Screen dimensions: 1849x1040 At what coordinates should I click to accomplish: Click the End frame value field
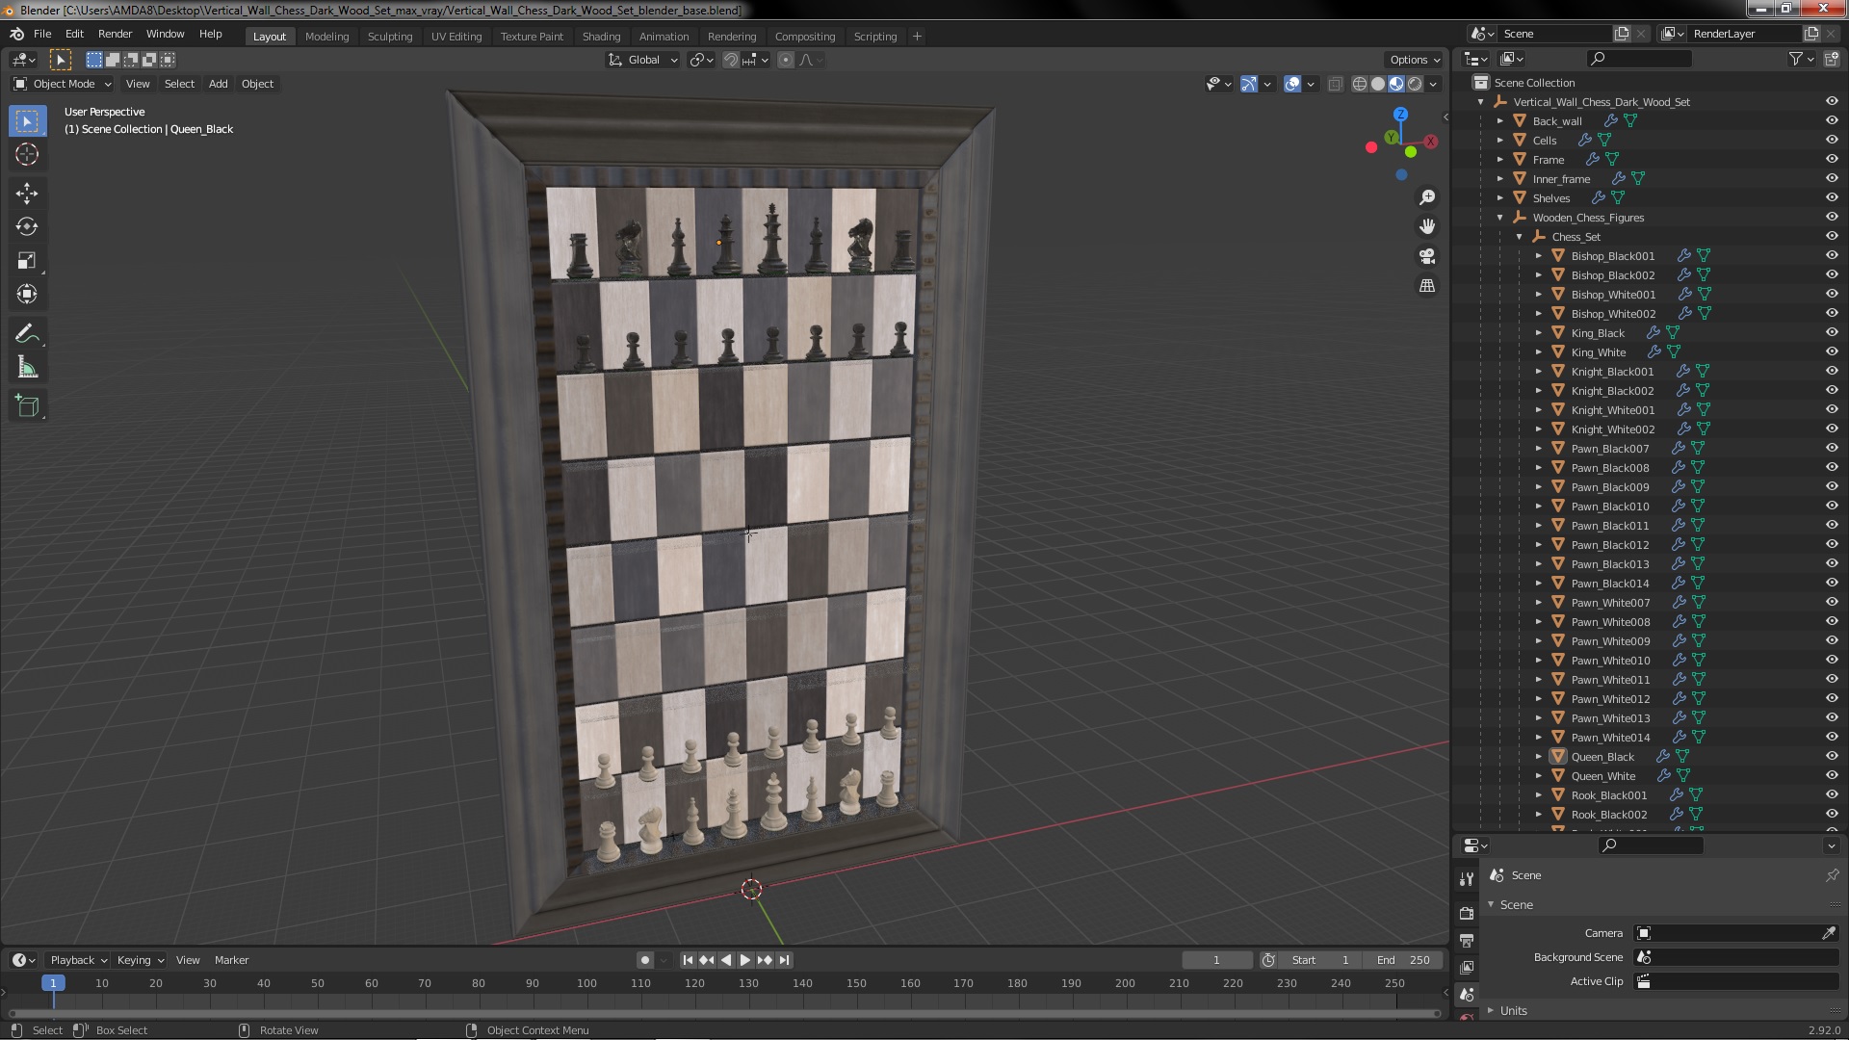[x=1403, y=960]
